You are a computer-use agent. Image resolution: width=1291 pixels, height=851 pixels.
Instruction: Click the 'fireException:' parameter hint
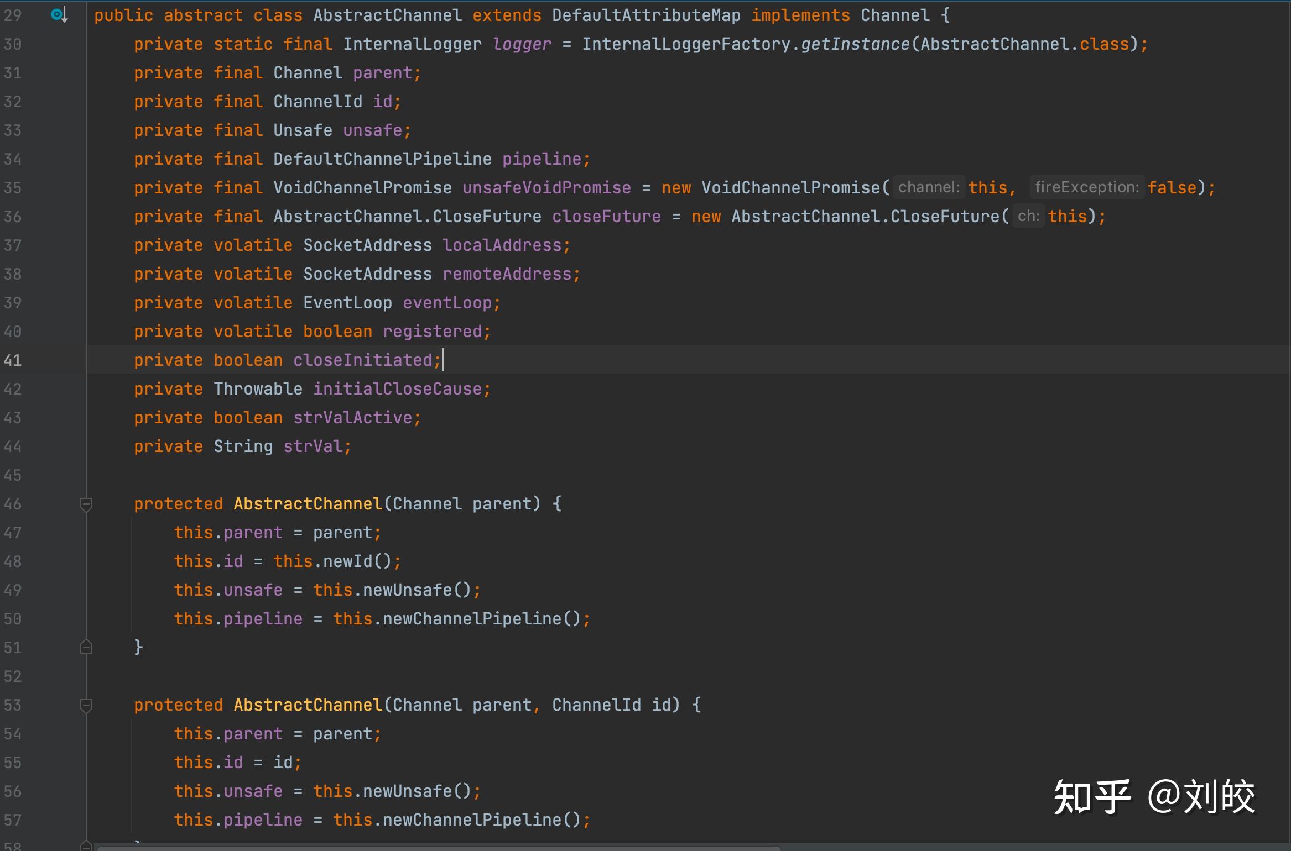(x=1086, y=187)
